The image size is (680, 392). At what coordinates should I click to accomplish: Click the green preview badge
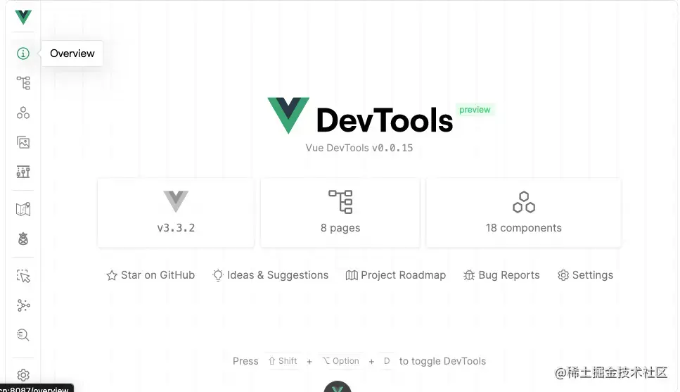(475, 110)
